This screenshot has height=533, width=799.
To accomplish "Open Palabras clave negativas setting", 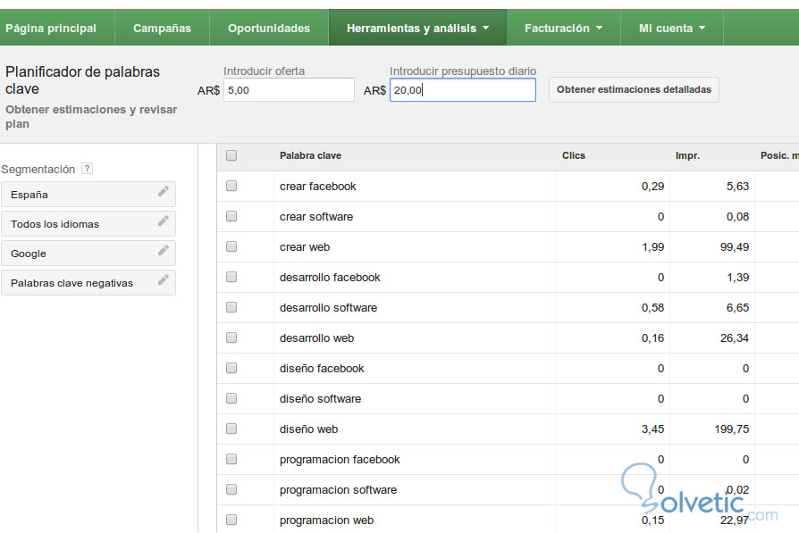I will tap(88, 283).
